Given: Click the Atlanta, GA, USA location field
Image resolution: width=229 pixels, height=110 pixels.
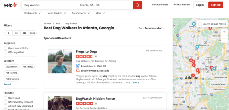Looking at the screenshot, I should [x=105, y=5].
